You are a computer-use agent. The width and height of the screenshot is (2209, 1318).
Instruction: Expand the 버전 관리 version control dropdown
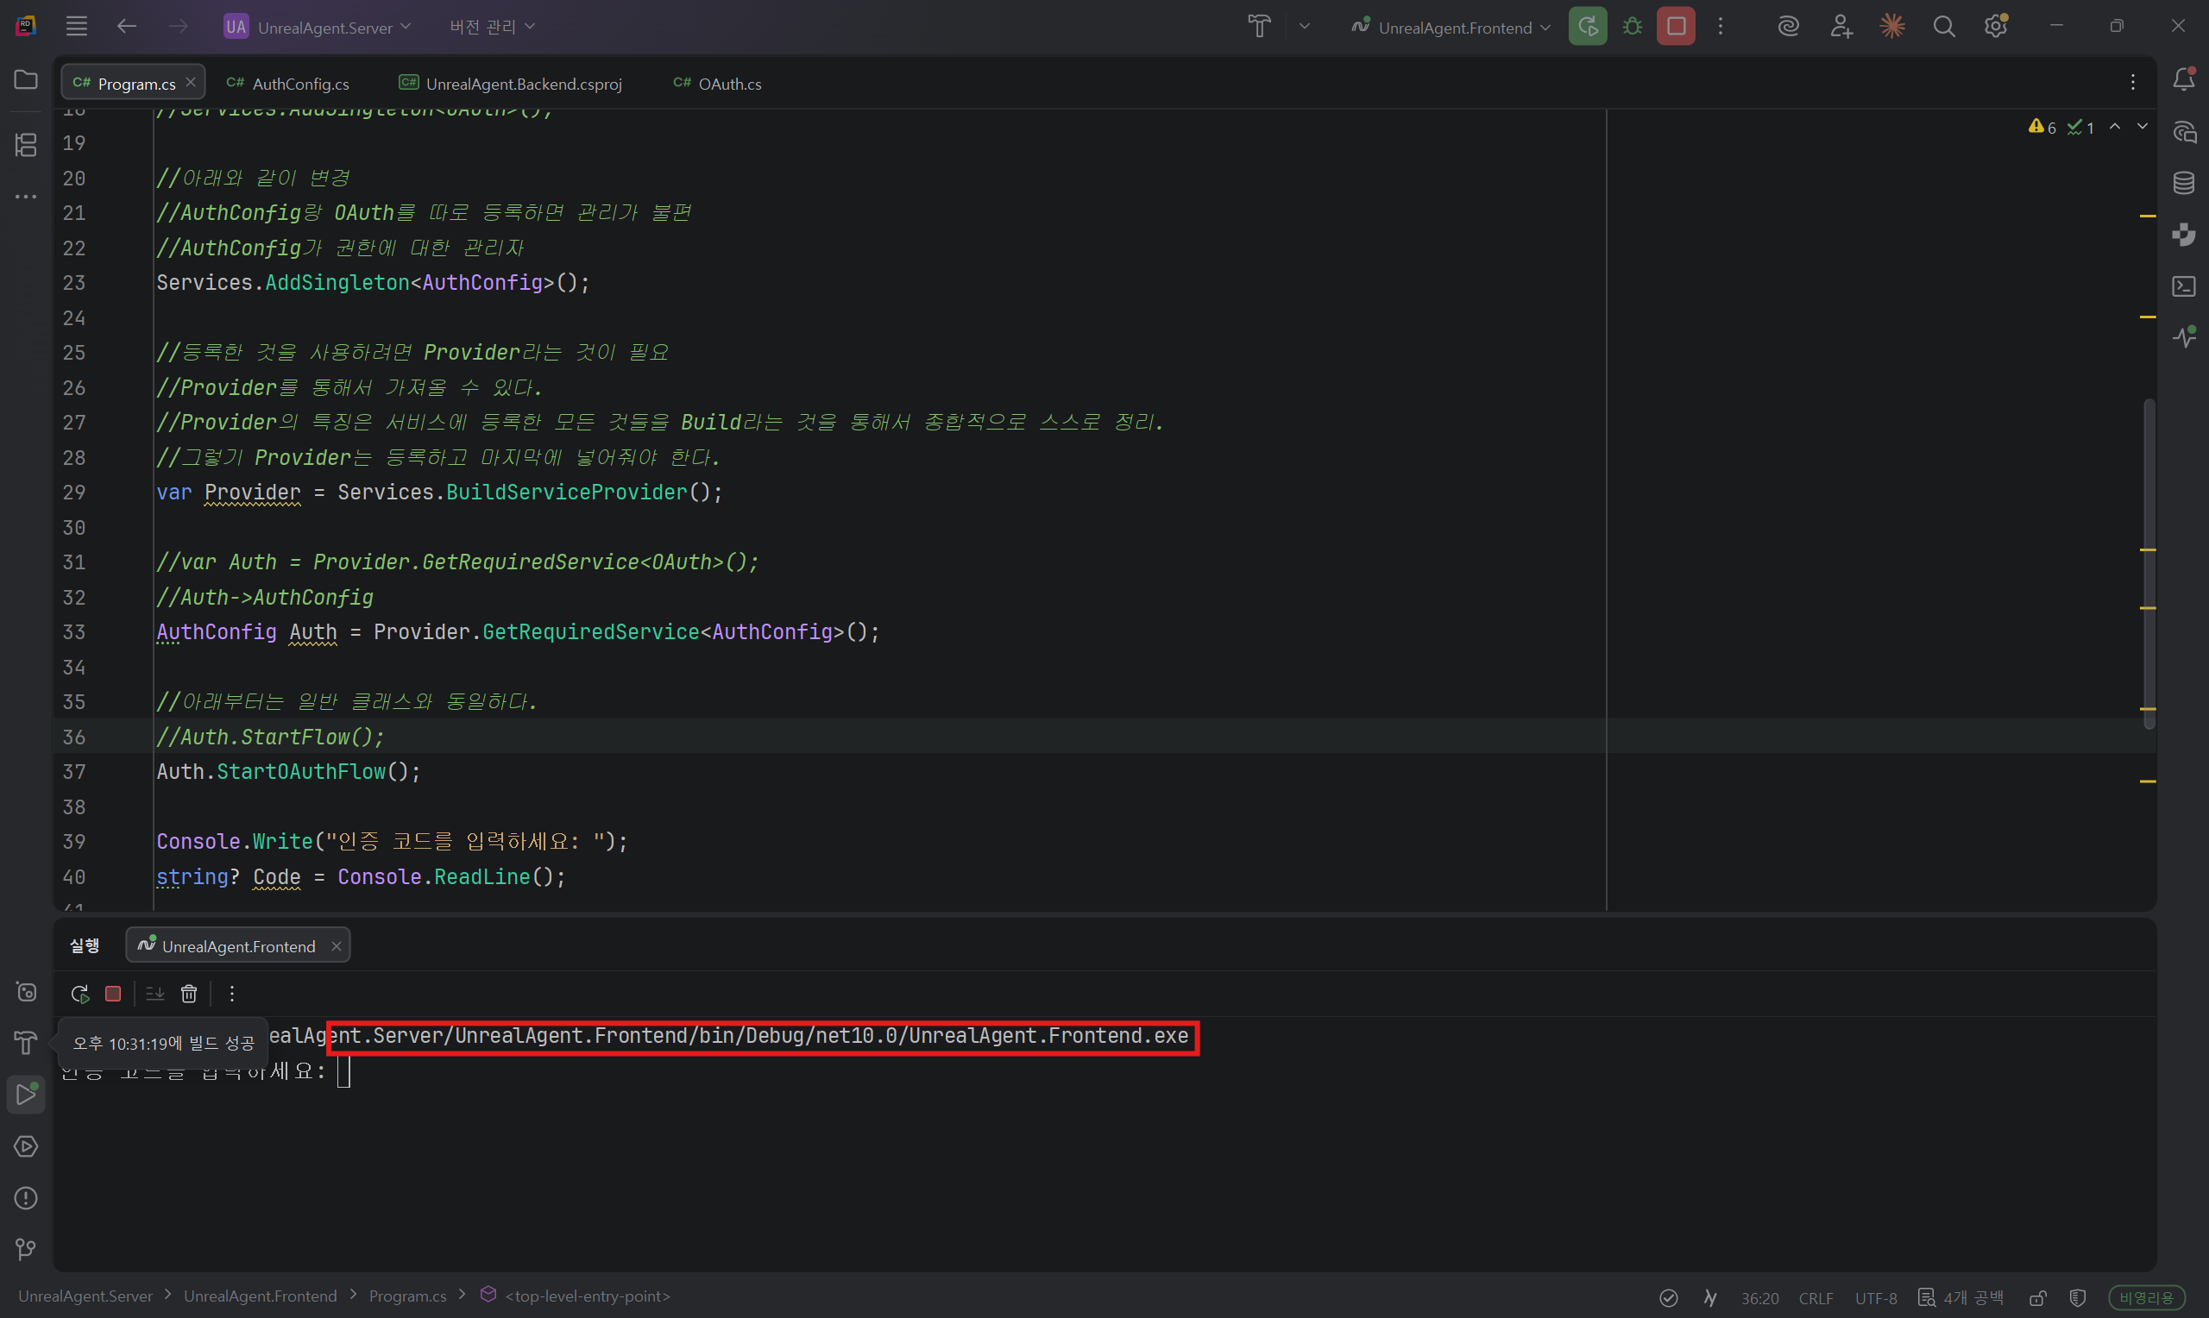click(492, 27)
